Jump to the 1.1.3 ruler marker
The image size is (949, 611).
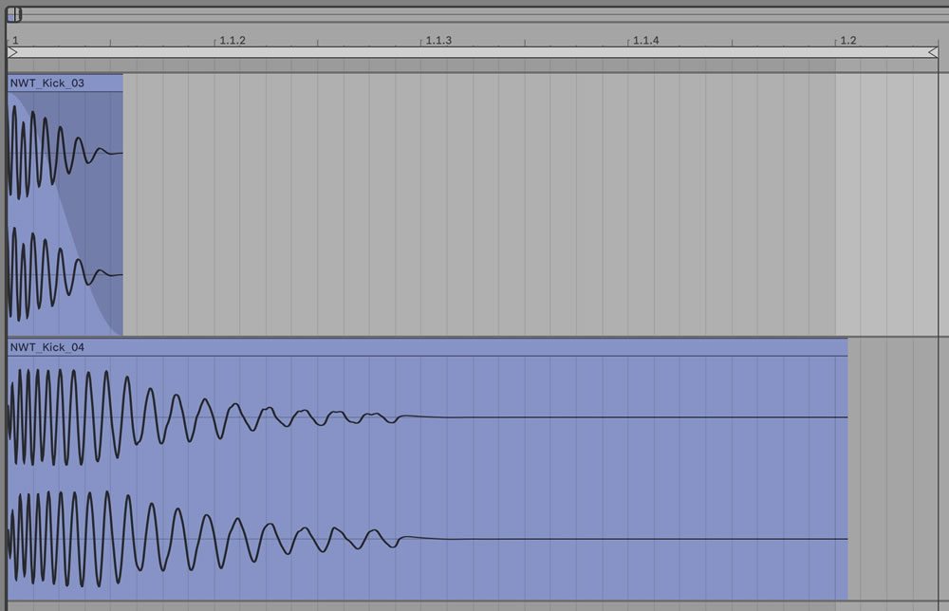coord(438,41)
